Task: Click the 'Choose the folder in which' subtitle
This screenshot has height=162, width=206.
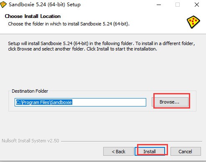Action: tap(69, 24)
